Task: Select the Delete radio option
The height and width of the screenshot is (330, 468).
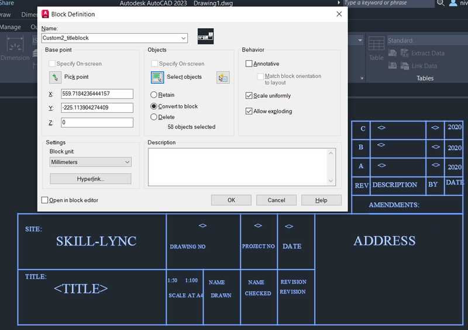Action: pos(154,117)
